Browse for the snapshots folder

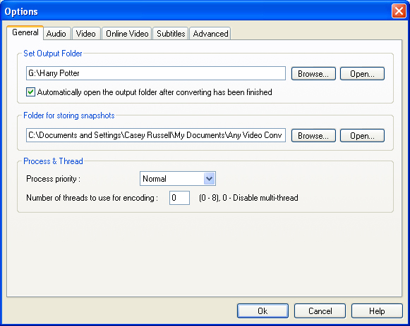[x=313, y=136]
